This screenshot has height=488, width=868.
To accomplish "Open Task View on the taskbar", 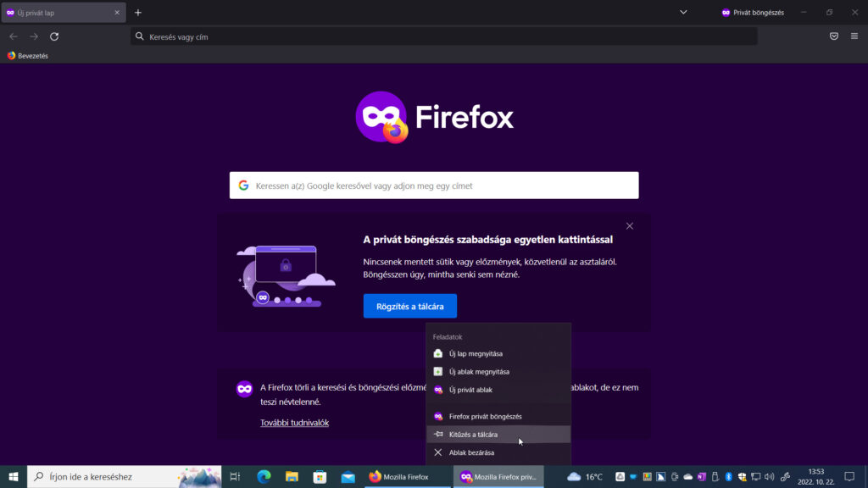I will 235,476.
